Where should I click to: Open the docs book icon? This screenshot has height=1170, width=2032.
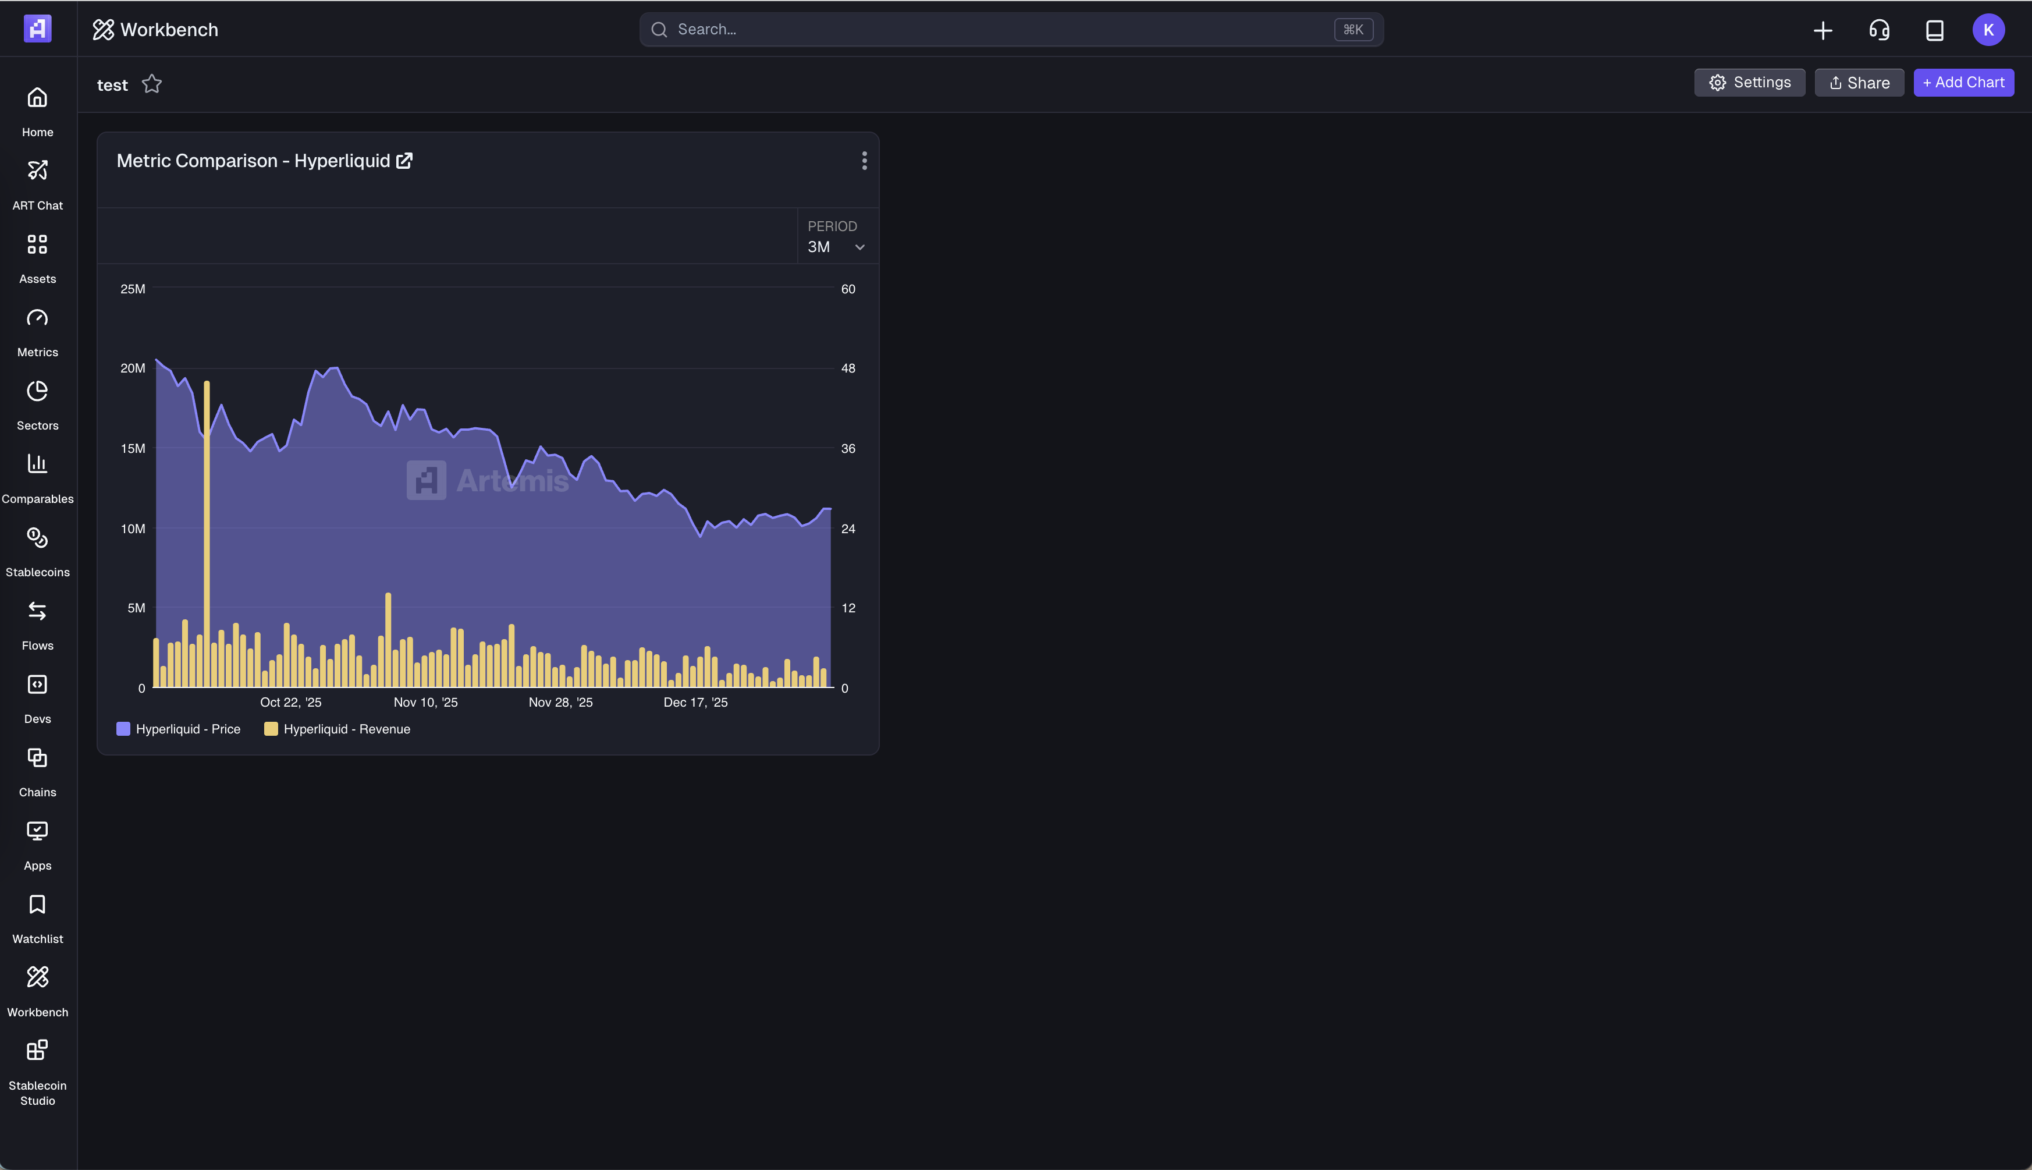tap(1934, 30)
